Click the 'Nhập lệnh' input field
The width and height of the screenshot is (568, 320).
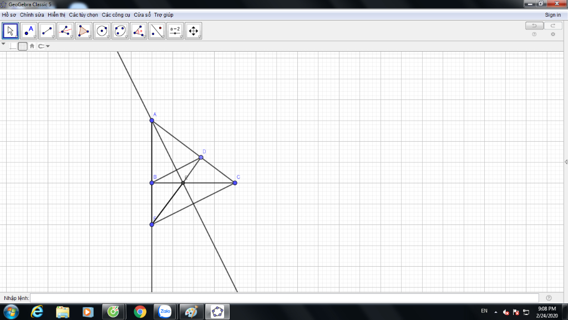[285, 298]
